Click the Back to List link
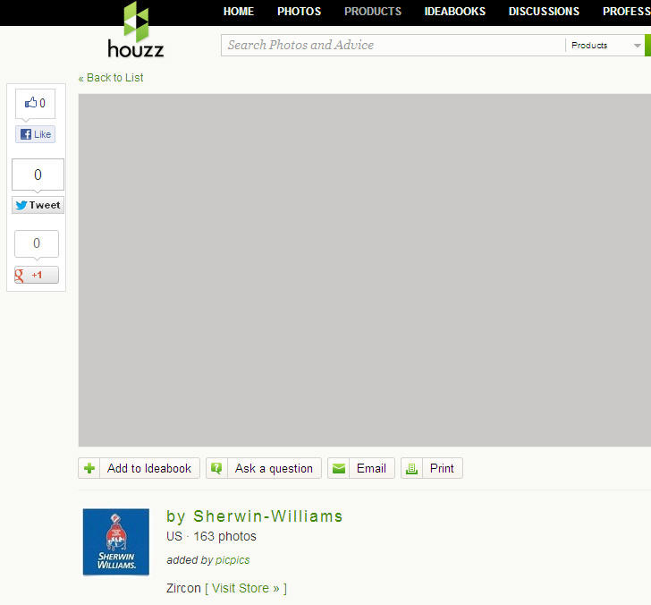Screen dimensions: 651x605 (111, 78)
